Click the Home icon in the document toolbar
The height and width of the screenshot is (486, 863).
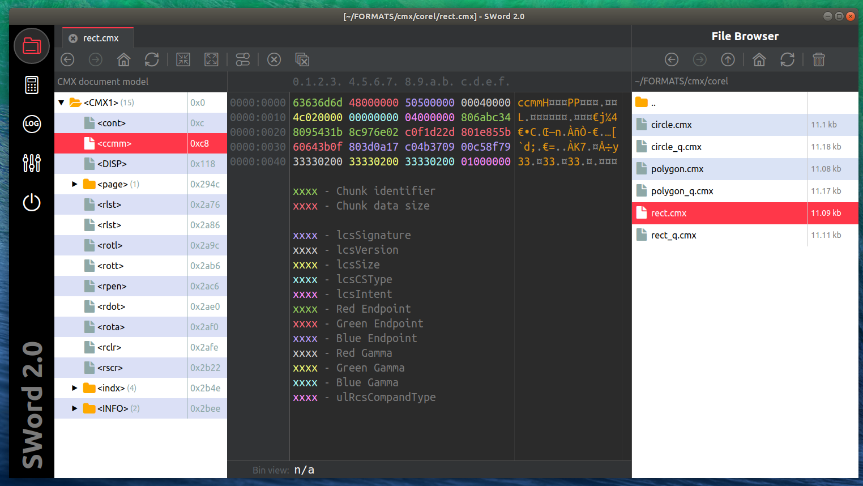pos(123,59)
